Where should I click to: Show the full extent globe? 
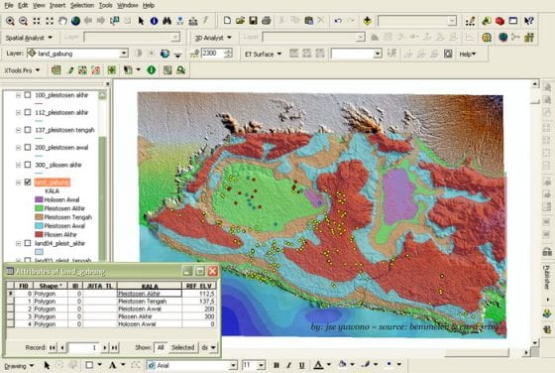tap(75, 21)
